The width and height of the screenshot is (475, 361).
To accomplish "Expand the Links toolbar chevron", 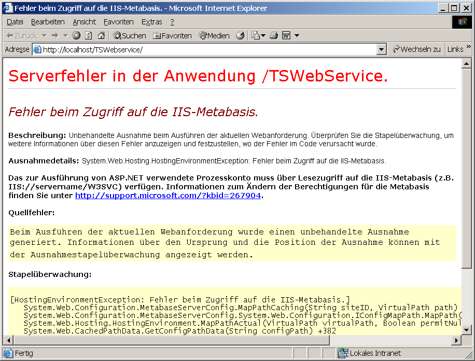I will click(468, 47).
